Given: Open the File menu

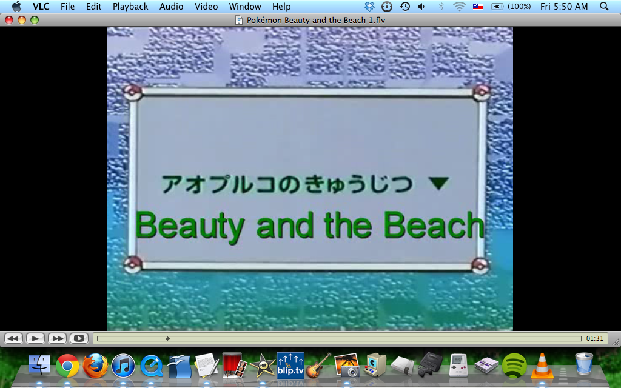Looking at the screenshot, I should (68, 6).
